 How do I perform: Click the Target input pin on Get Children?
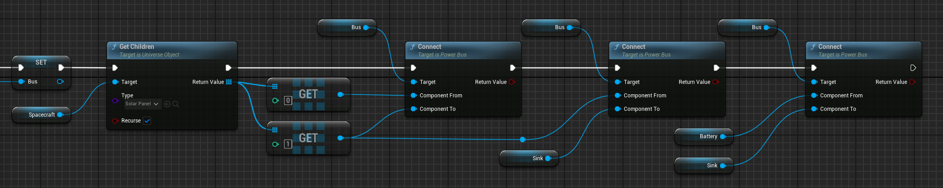115,82
